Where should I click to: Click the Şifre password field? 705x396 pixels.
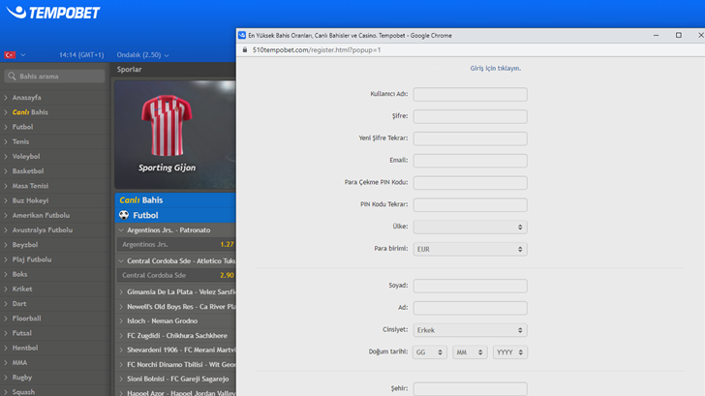[x=471, y=116]
